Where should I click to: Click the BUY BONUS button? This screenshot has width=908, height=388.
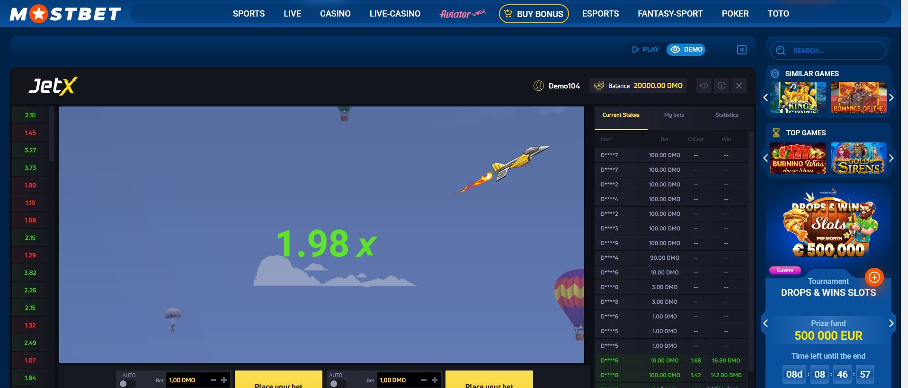[x=534, y=14]
